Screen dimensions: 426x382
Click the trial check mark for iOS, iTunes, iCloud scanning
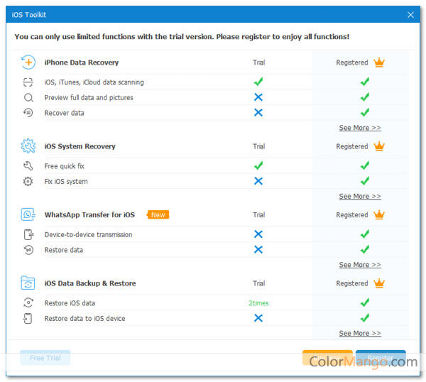(258, 82)
